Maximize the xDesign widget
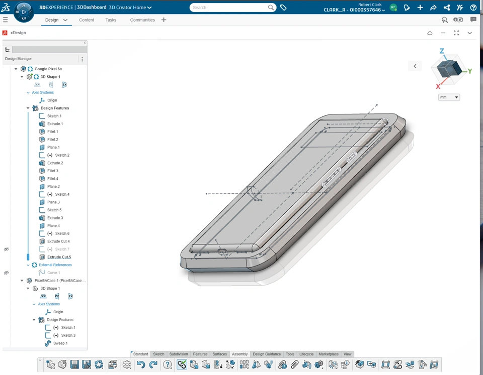 click(456, 33)
